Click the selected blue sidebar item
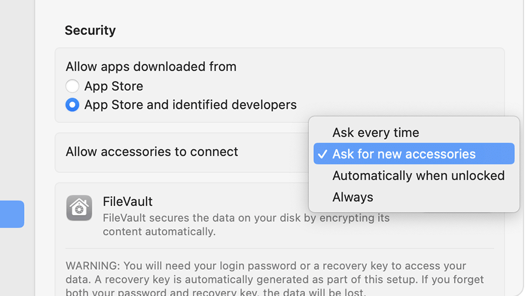527x296 pixels. pyautogui.click(x=12, y=214)
